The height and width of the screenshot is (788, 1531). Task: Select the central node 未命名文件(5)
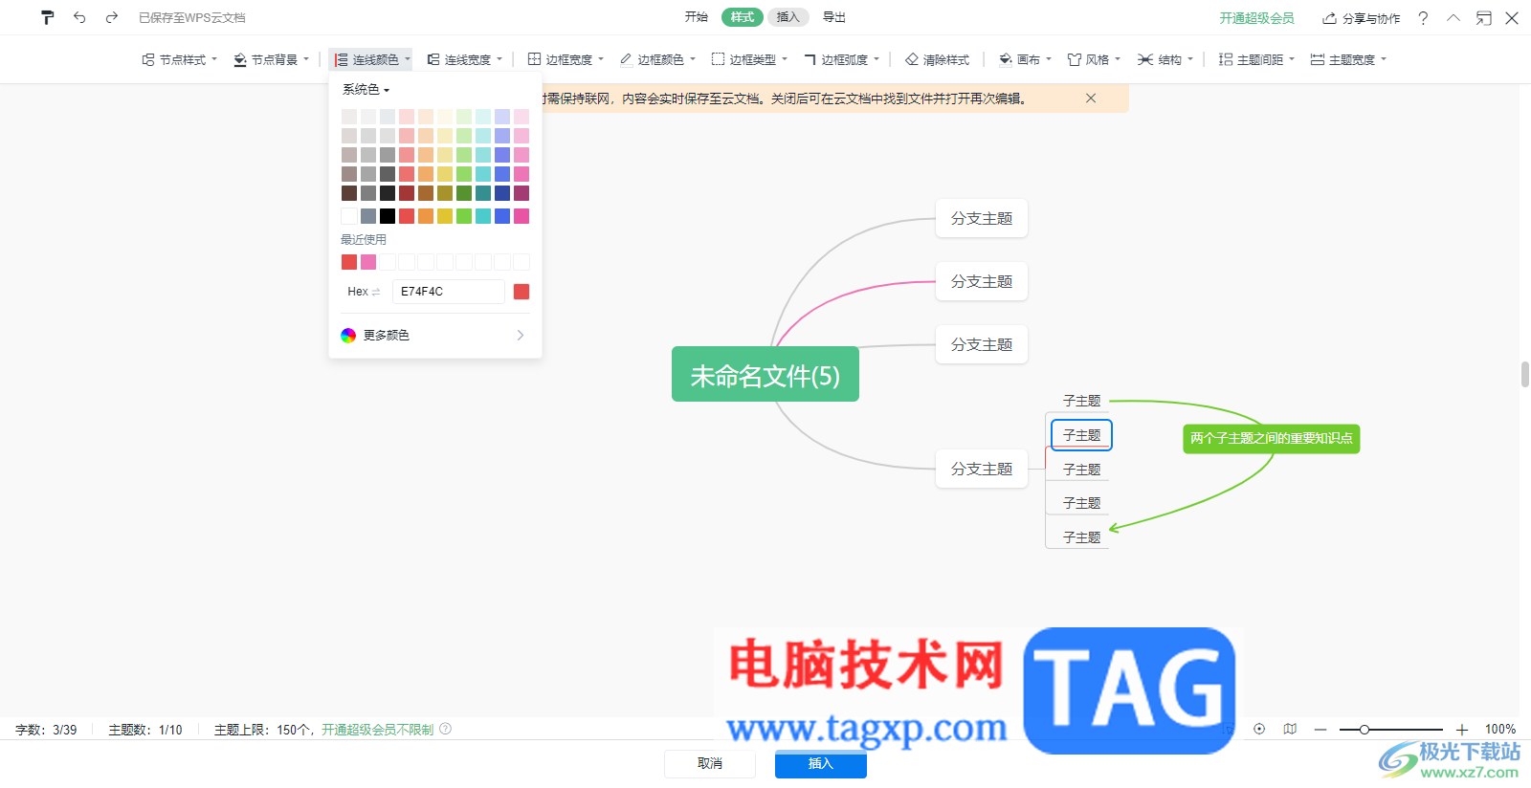(x=765, y=374)
